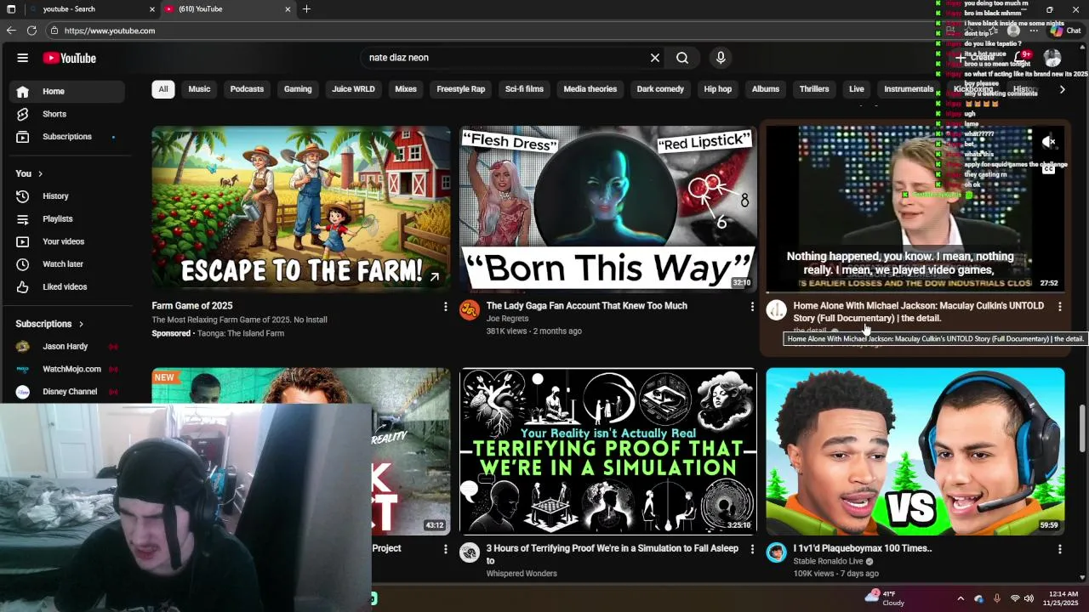Screen dimensions: 1089x612
Task: Clear the search box with the X icon
Action: click(655, 58)
